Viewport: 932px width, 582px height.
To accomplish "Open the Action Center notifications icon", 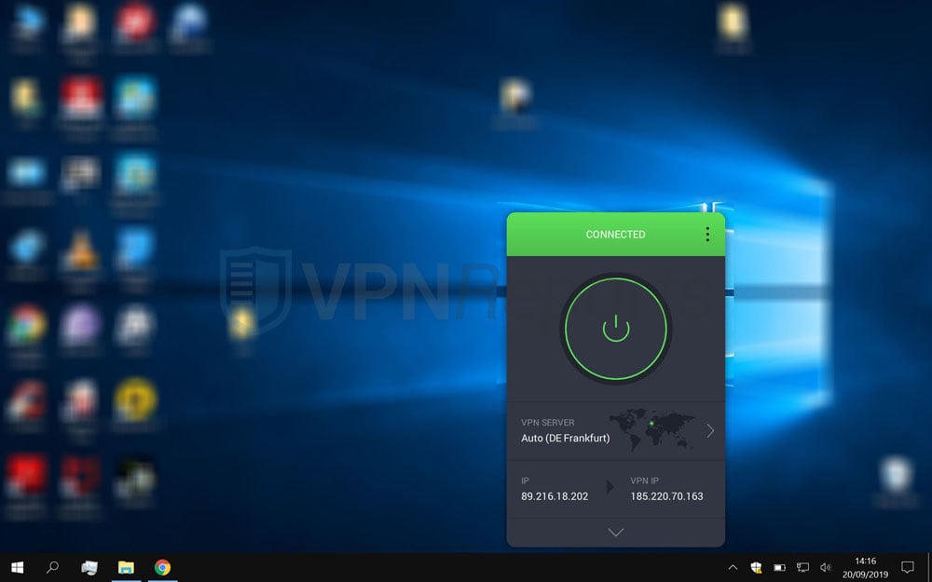I will click(x=907, y=567).
